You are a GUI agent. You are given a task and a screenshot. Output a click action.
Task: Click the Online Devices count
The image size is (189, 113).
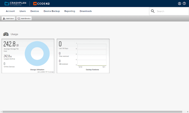(4, 64)
